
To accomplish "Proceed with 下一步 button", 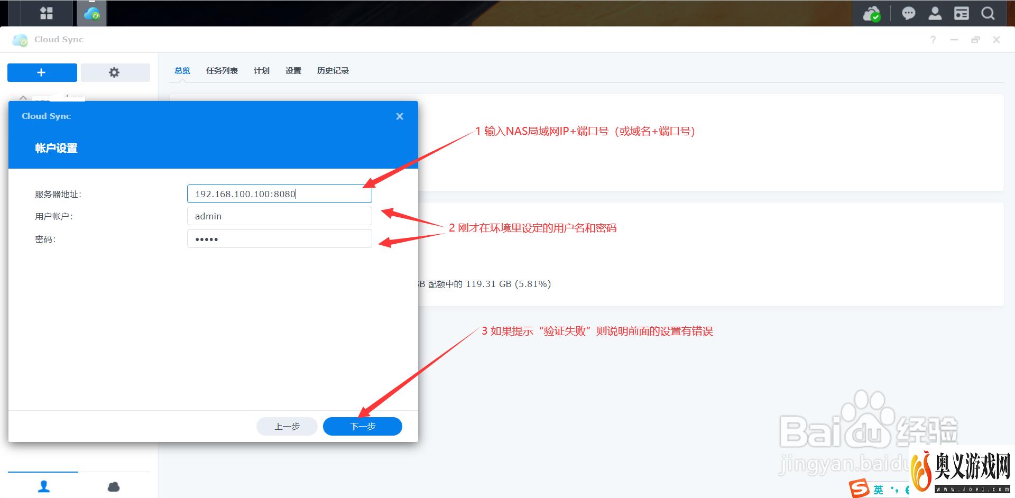I will pyautogui.click(x=363, y=426).
